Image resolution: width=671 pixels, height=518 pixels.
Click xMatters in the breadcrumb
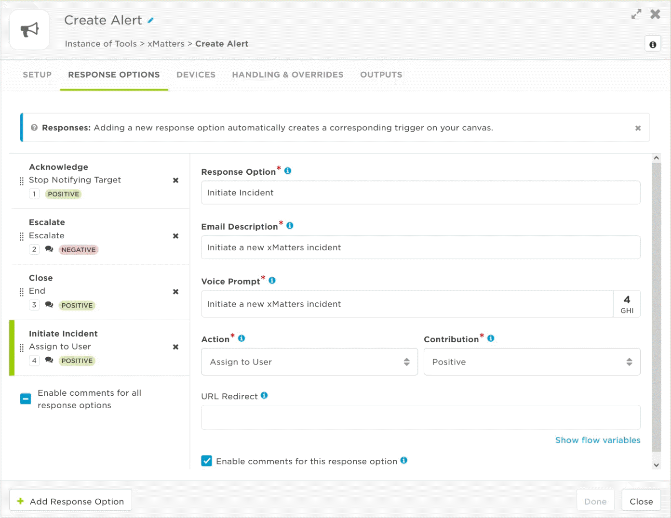pos(166,44)
